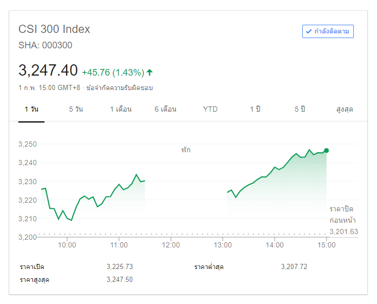
Task: Select the สูงสุด max range tab
Action: point(344,109)
